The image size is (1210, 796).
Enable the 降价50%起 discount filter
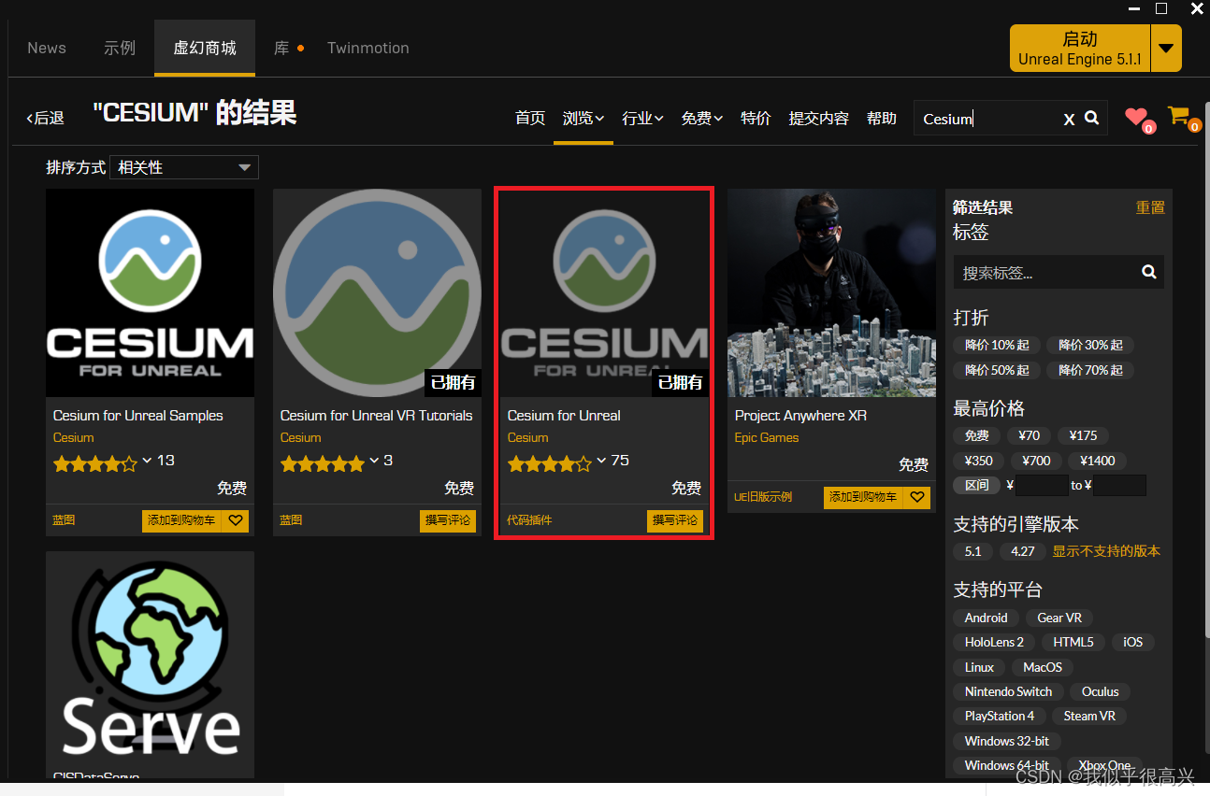click(x=997, y=370)
